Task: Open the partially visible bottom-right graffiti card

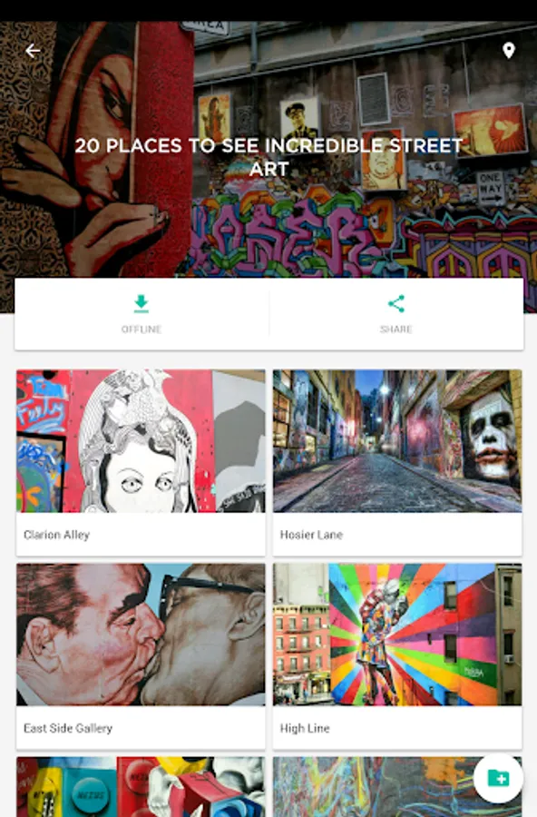Action: point(373,787)
